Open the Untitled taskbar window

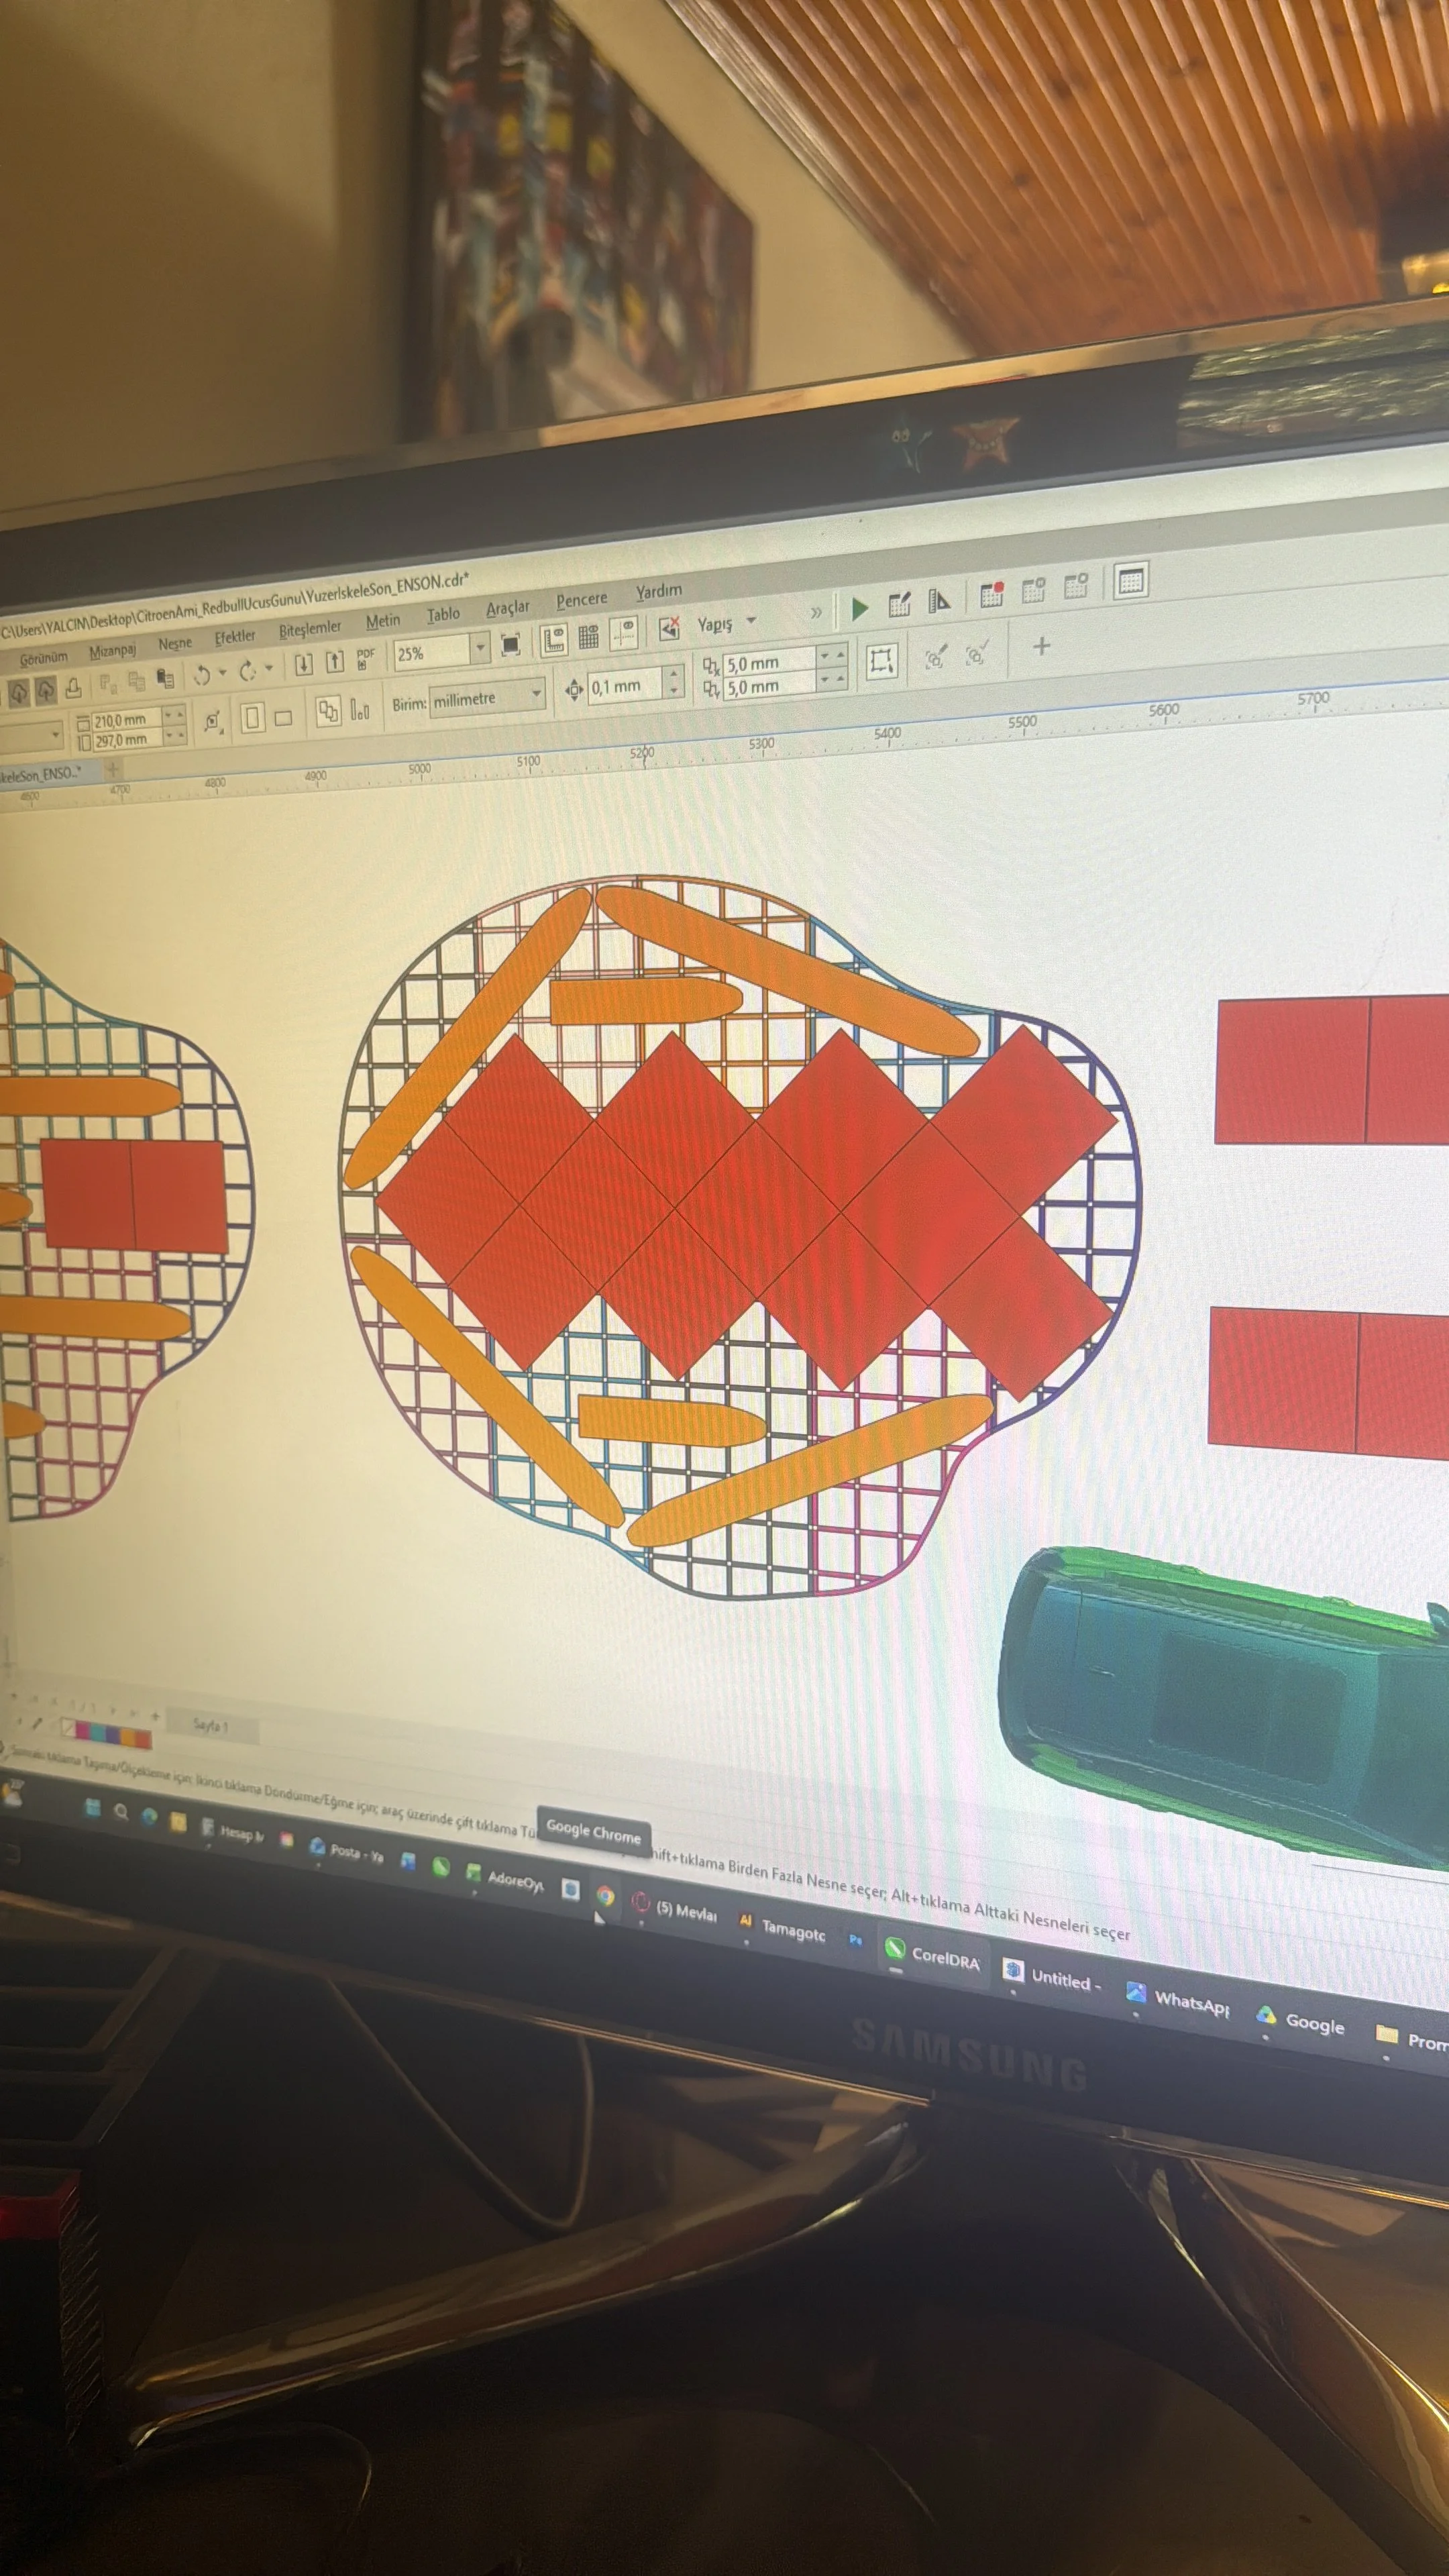(x=1052, y=1977)
